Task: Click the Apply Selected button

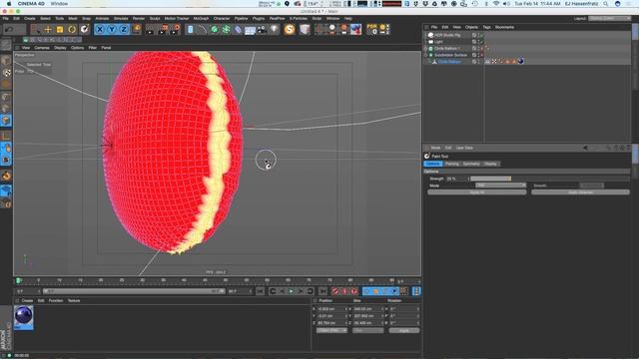Action: tap(580, 192)
